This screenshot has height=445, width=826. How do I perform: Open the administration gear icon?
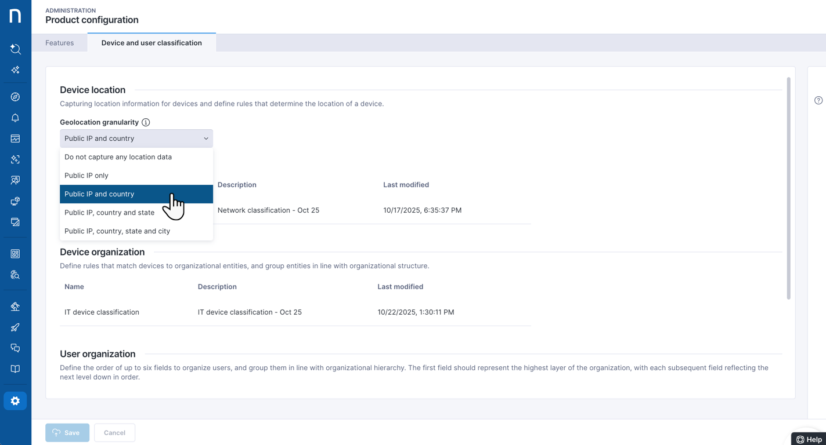click(16, 401)
